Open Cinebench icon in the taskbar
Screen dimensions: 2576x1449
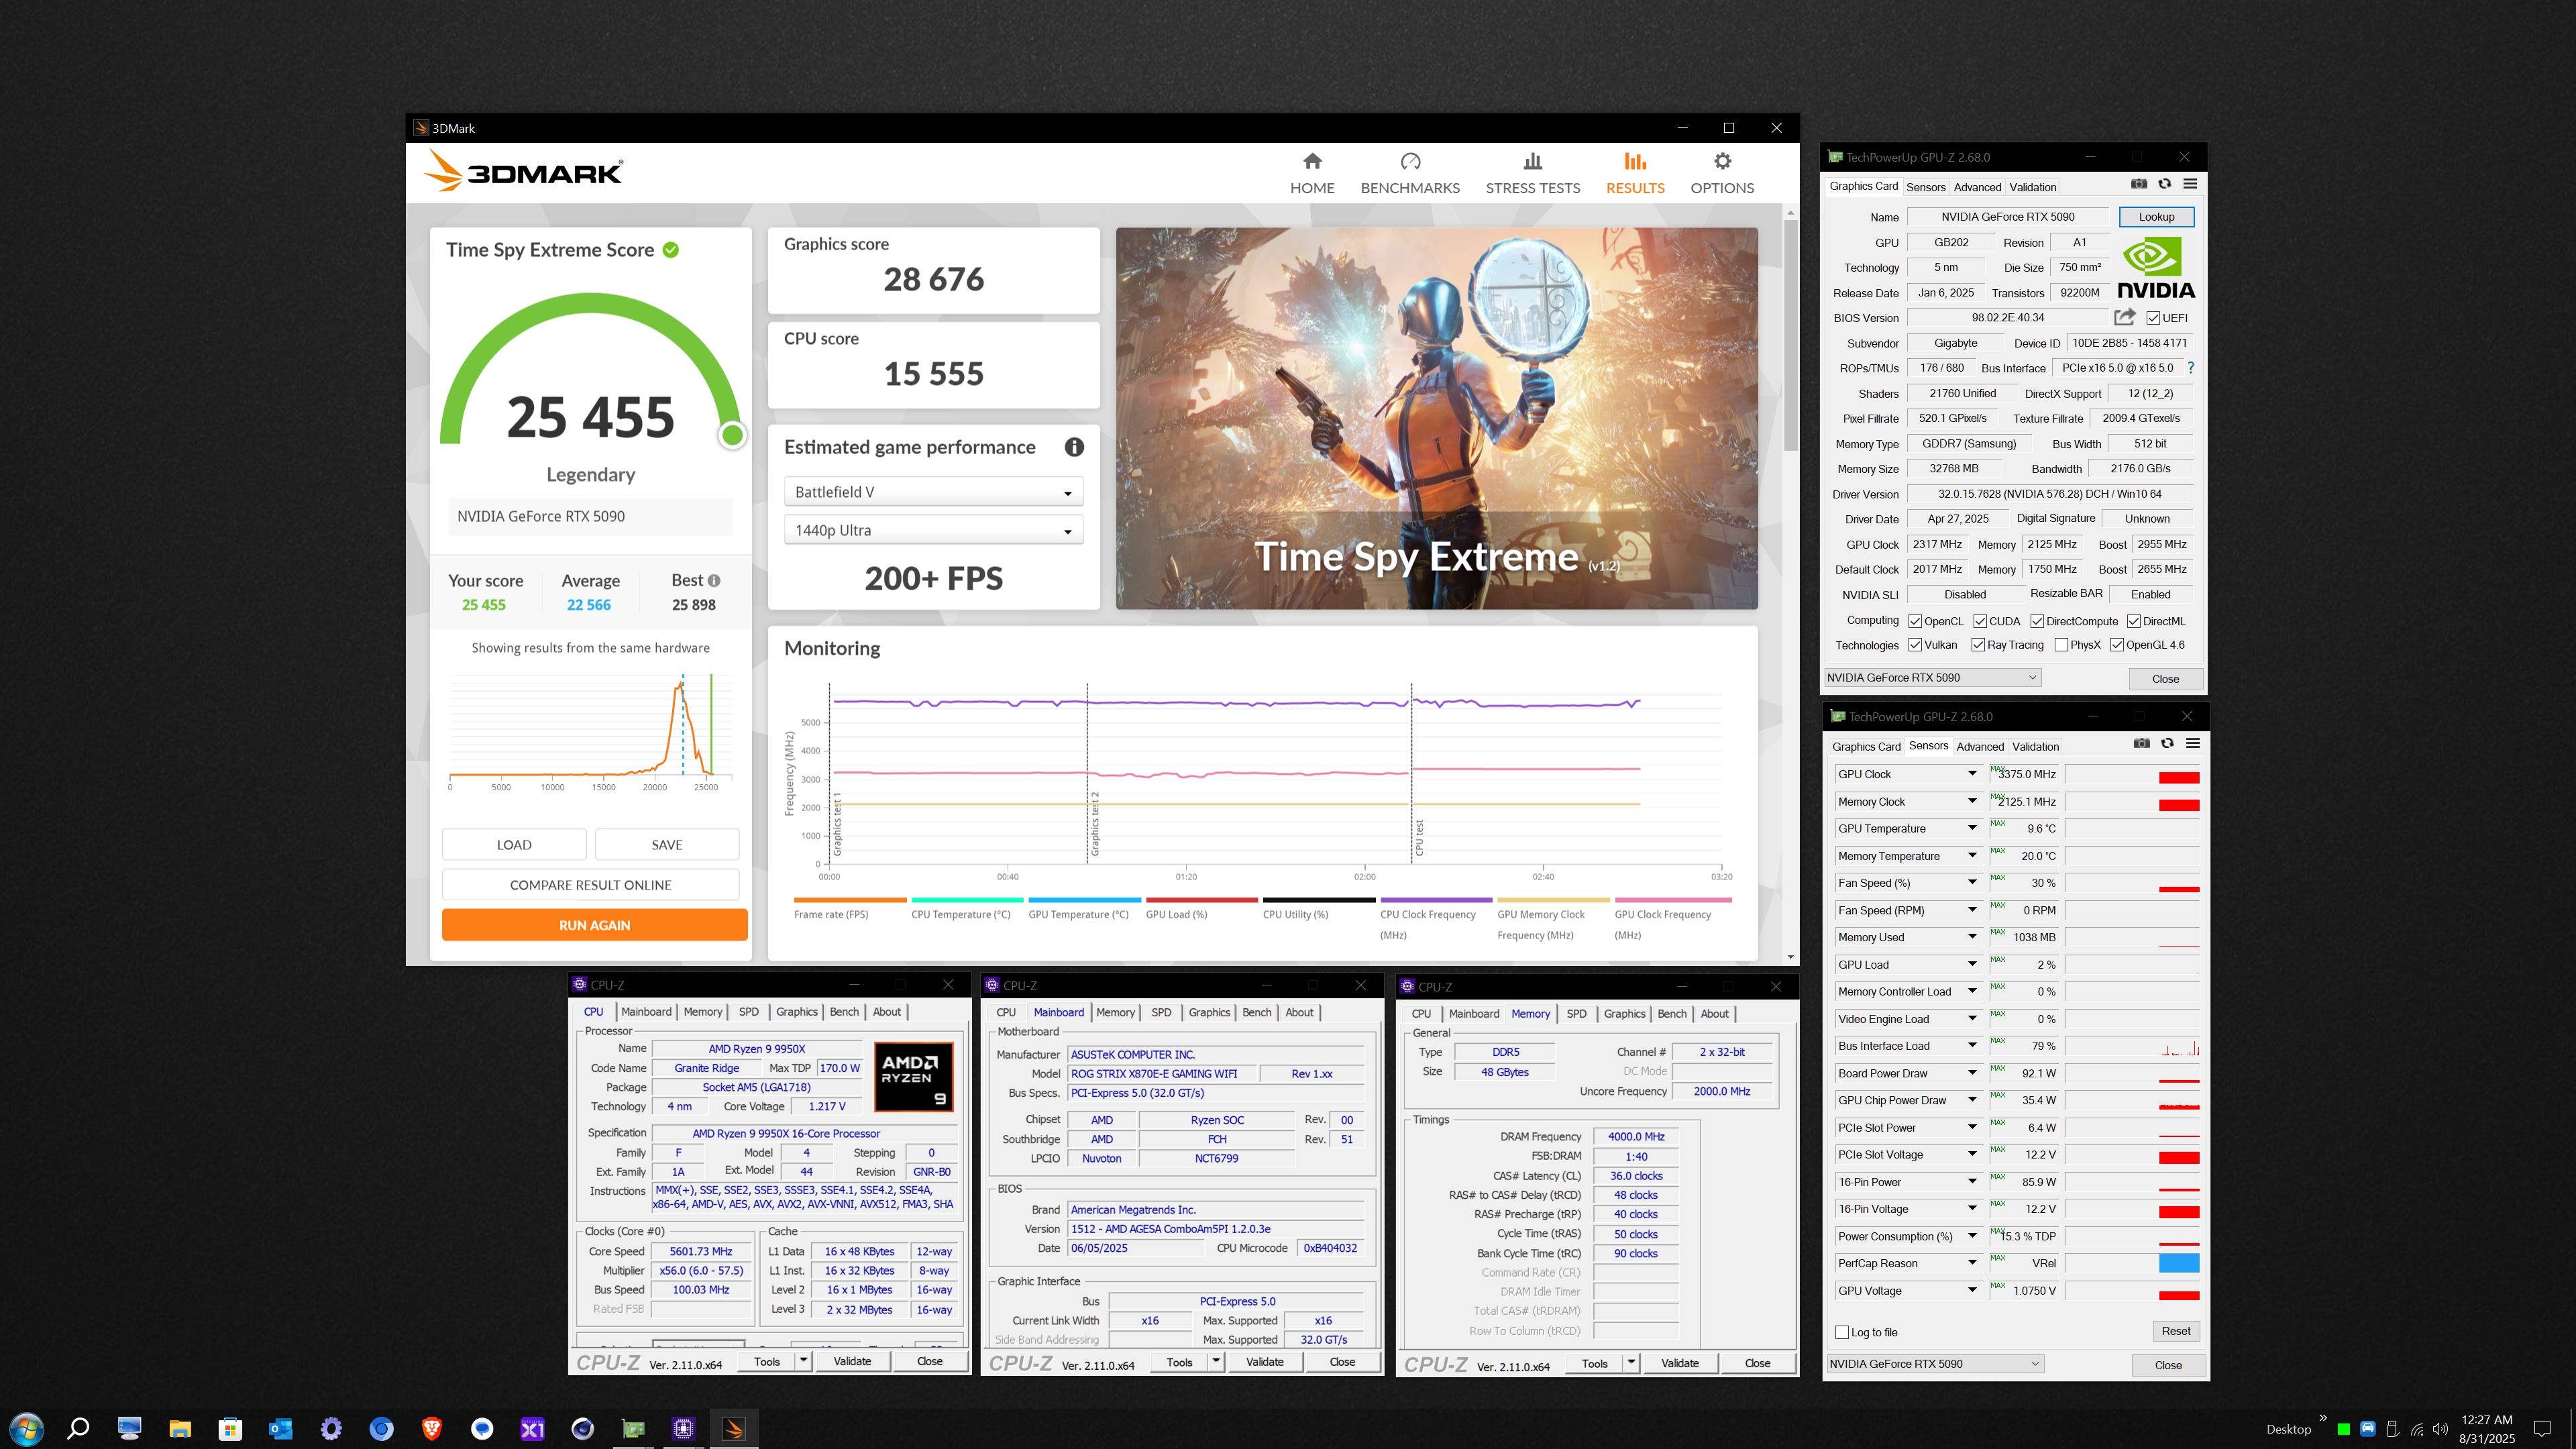[583, 1428]
